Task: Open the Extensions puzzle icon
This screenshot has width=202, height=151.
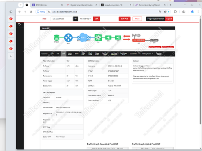Action: 175,12
